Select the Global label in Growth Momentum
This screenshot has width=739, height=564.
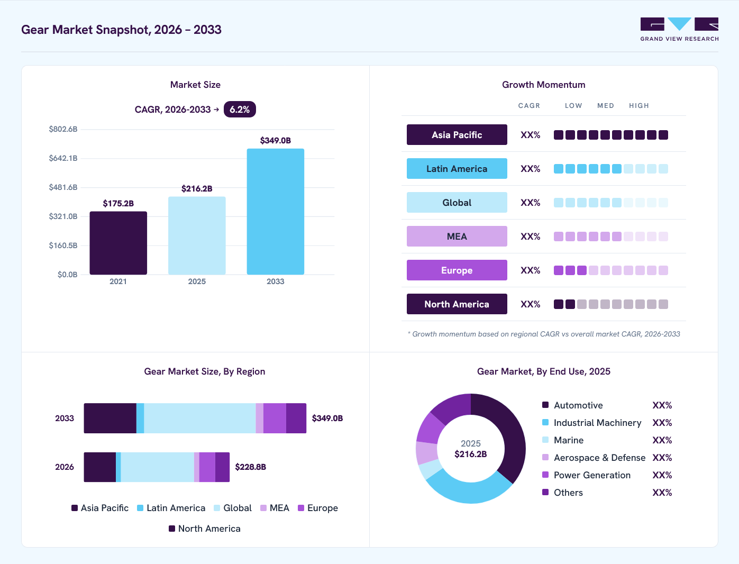coord(457,203)
